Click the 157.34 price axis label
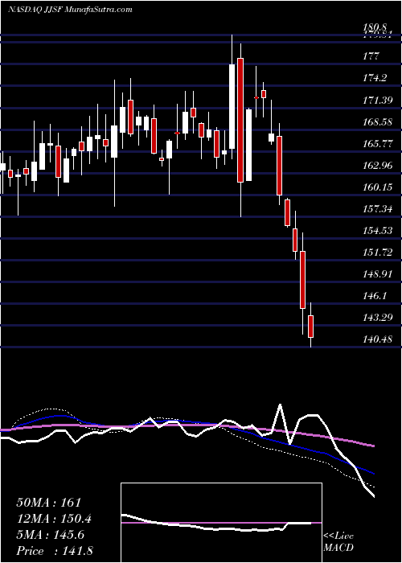The height and width of the screenshot is (563, 402). [378, 209]
